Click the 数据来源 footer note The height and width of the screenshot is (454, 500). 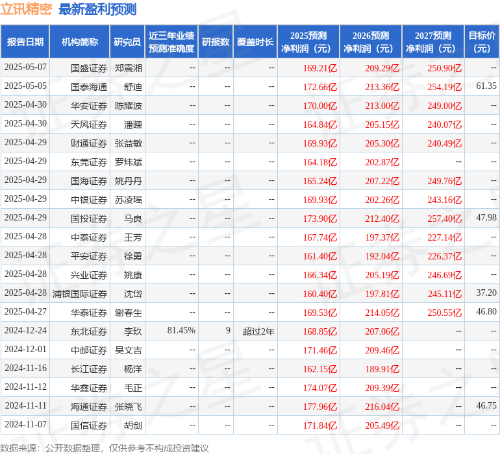(105, 448)
